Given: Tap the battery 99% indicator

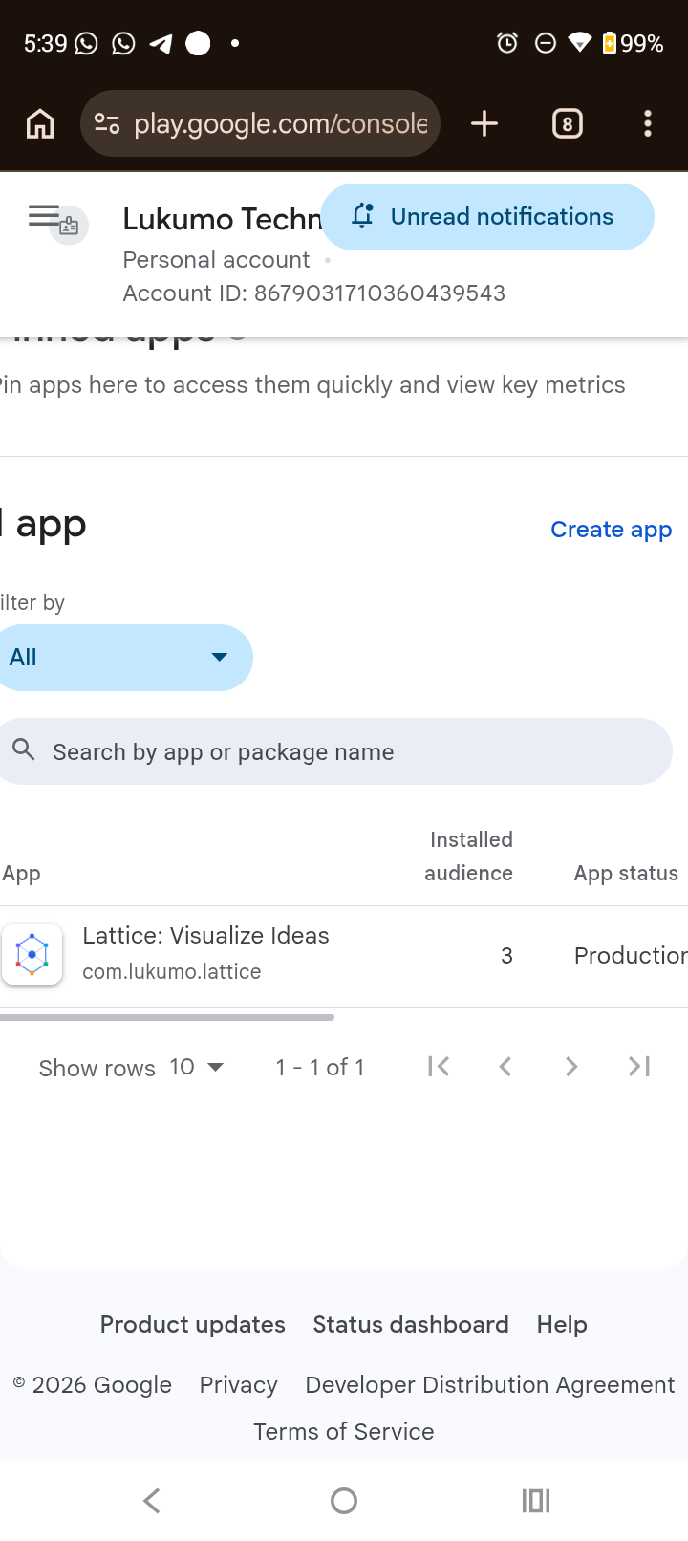Looking at the screenshot, I should [x=633, y=43].
